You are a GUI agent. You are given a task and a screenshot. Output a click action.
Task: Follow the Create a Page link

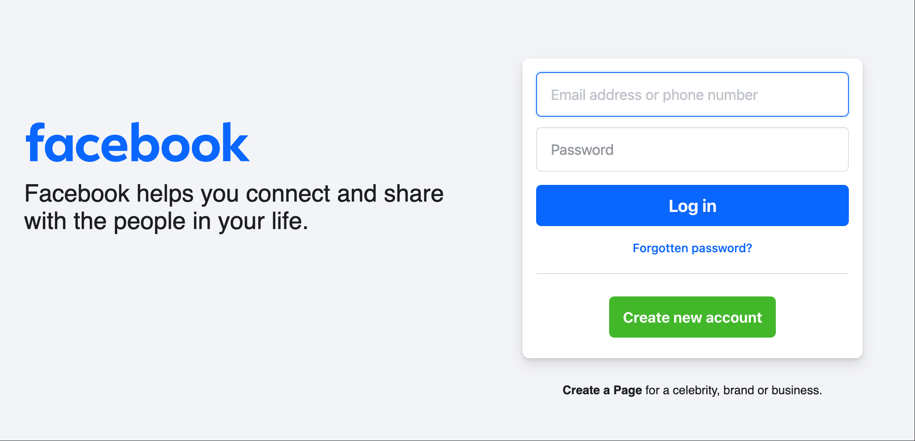[x=602, y=390]
